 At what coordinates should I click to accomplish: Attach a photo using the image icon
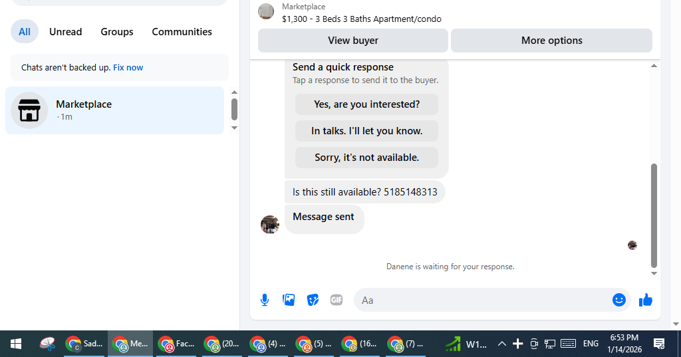289,300
